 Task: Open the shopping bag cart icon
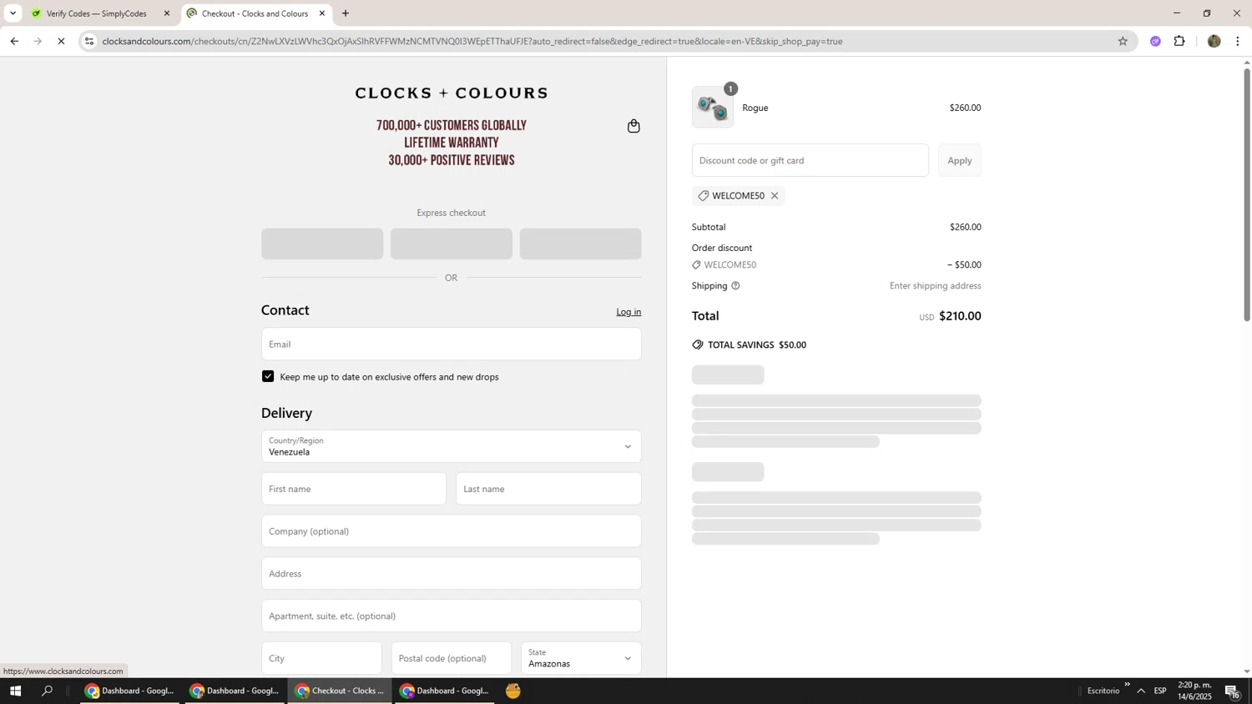(x=634, y=126)
